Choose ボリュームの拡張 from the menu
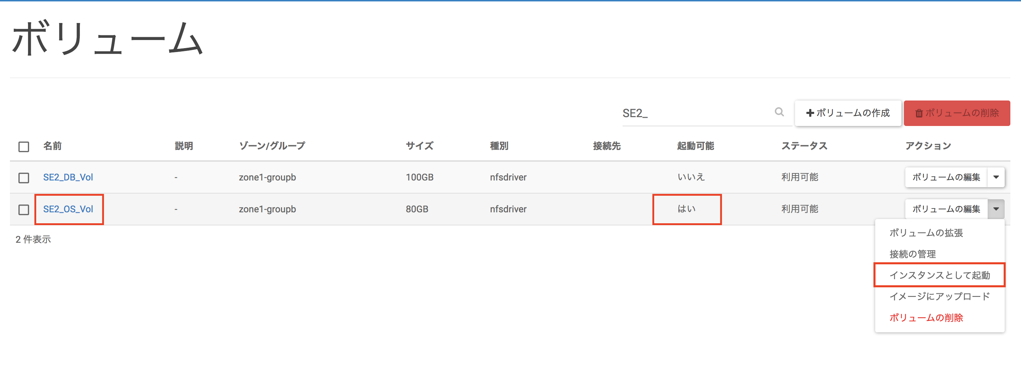 (x=926, y=233)
